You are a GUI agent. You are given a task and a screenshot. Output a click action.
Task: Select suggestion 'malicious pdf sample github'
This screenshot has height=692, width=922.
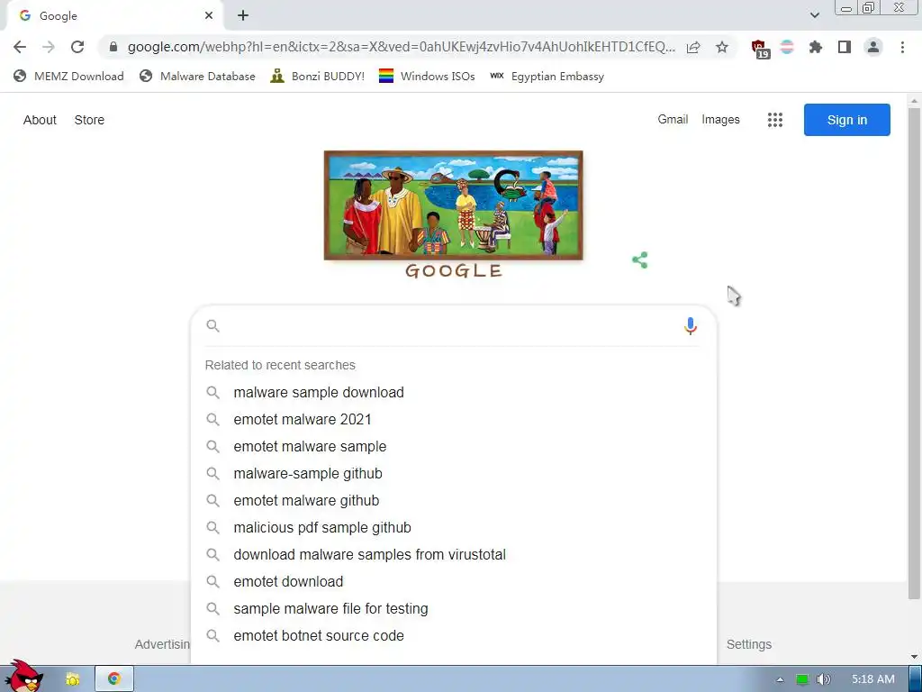tap(454, 528)
